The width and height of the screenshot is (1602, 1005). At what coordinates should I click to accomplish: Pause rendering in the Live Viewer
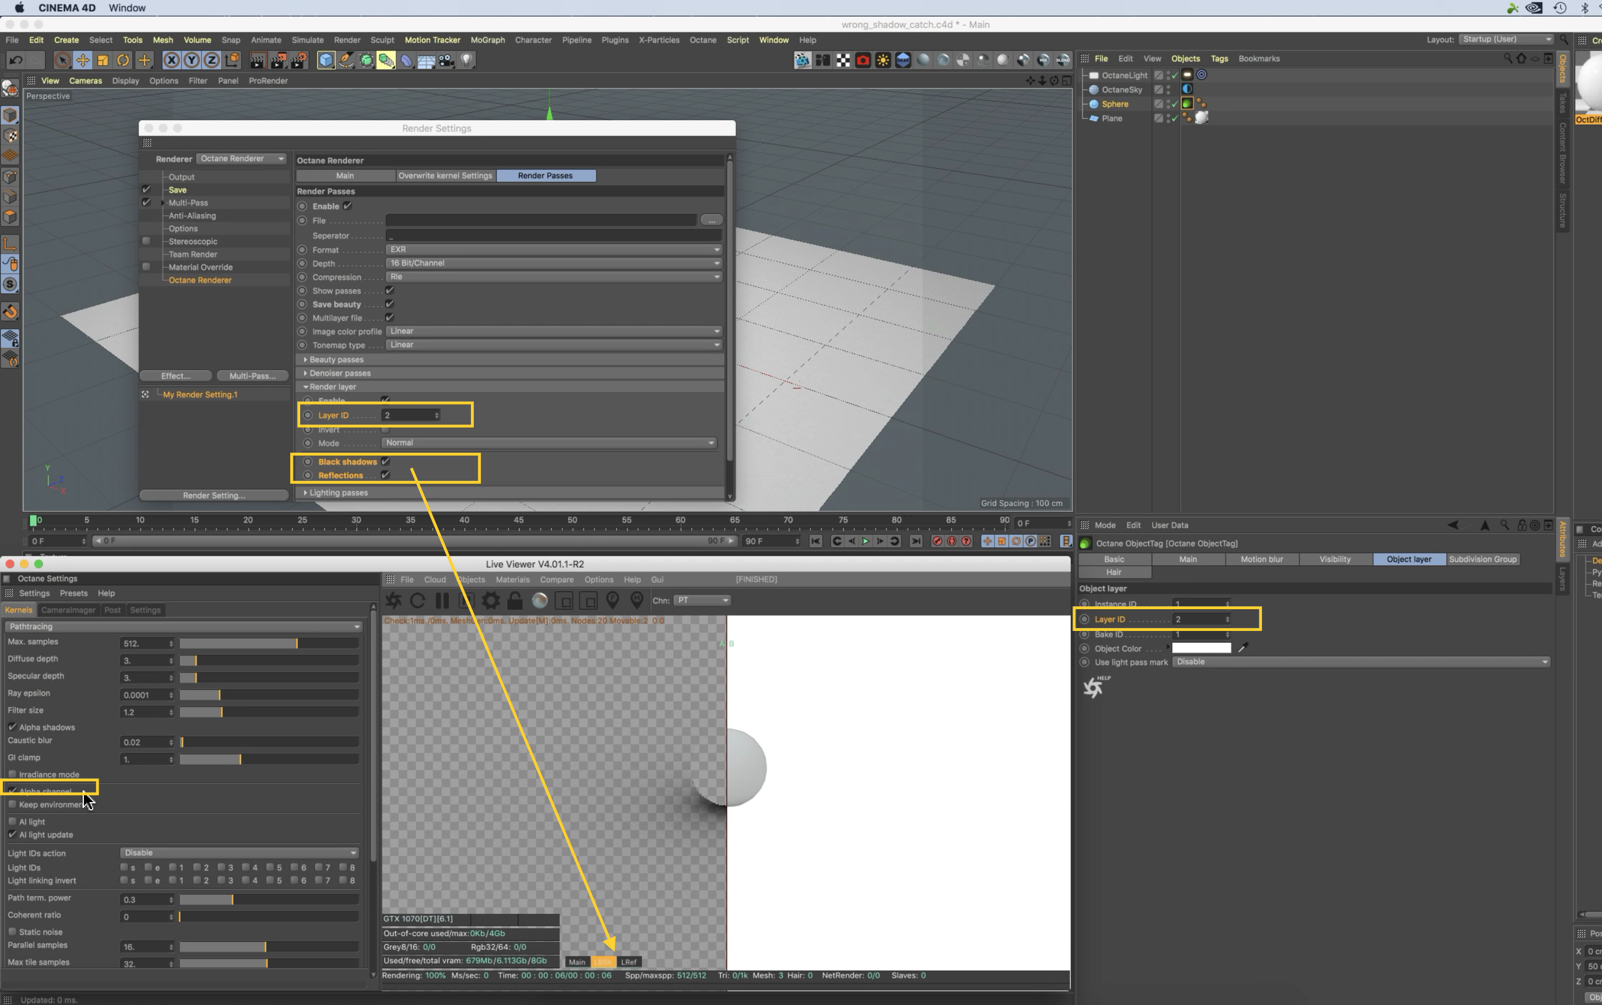click(442, 601)
